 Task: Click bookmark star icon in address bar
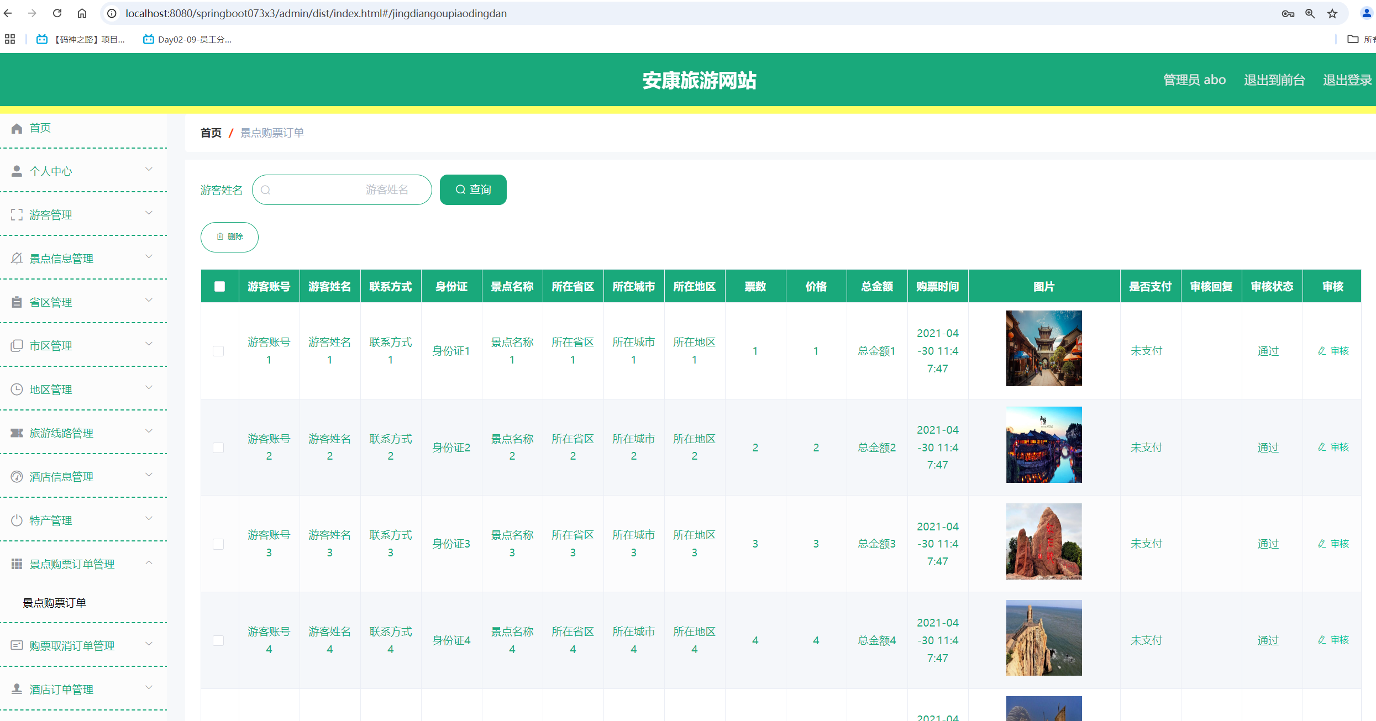1332,14
